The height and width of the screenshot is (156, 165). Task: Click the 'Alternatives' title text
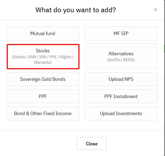pyautogui.click(x=121, y=54)
